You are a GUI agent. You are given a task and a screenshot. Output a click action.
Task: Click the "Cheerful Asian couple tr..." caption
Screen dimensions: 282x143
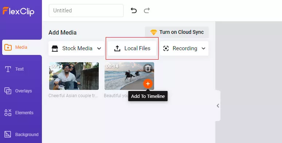(x=73, y=96)
